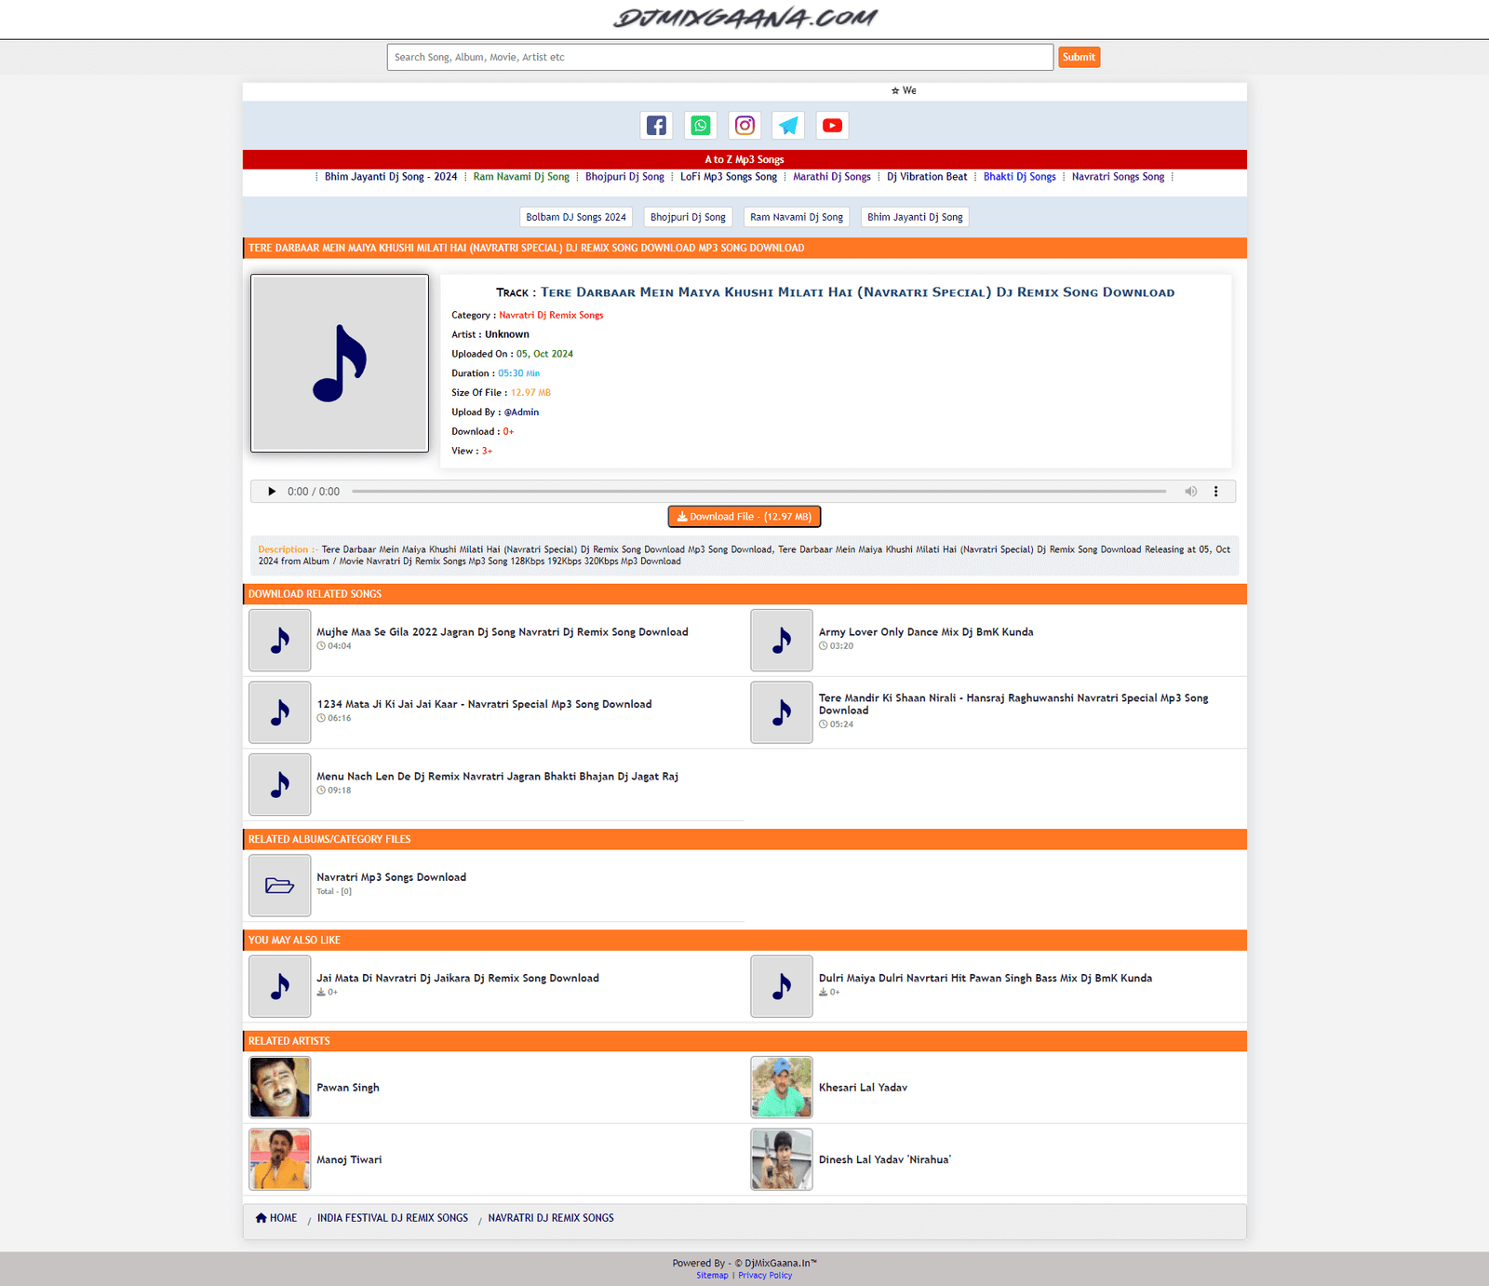Open the WhatsApp share icon
This screenshot has height=1286, width=1489.
click(701, 126)
